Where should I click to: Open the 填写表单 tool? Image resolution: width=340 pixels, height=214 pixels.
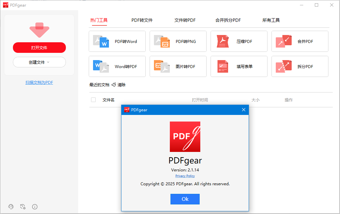click(x=239, y=66)
